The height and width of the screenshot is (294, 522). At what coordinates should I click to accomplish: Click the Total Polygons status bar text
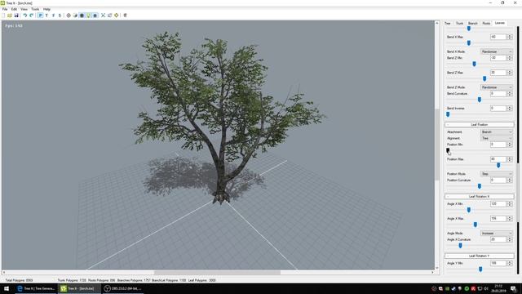click(x=20, y=281)
